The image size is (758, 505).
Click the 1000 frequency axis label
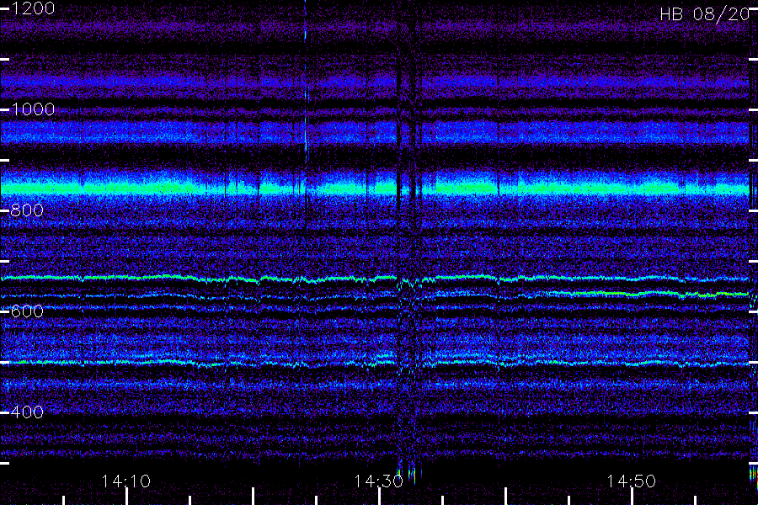pyautogui.click(x=33, y=109)
